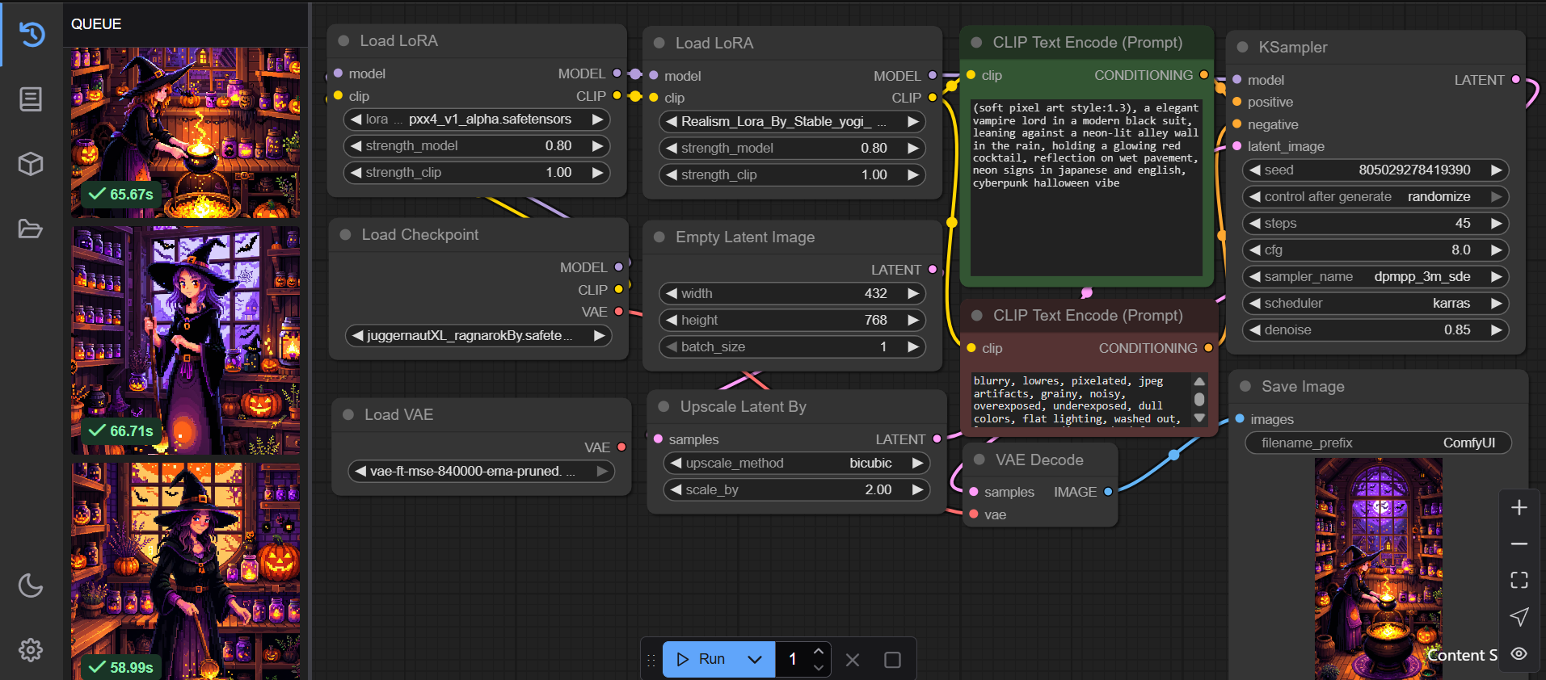Click the document list sidebar icon
This screenshot has height=680, width=1546.
[x=31, y=99]
